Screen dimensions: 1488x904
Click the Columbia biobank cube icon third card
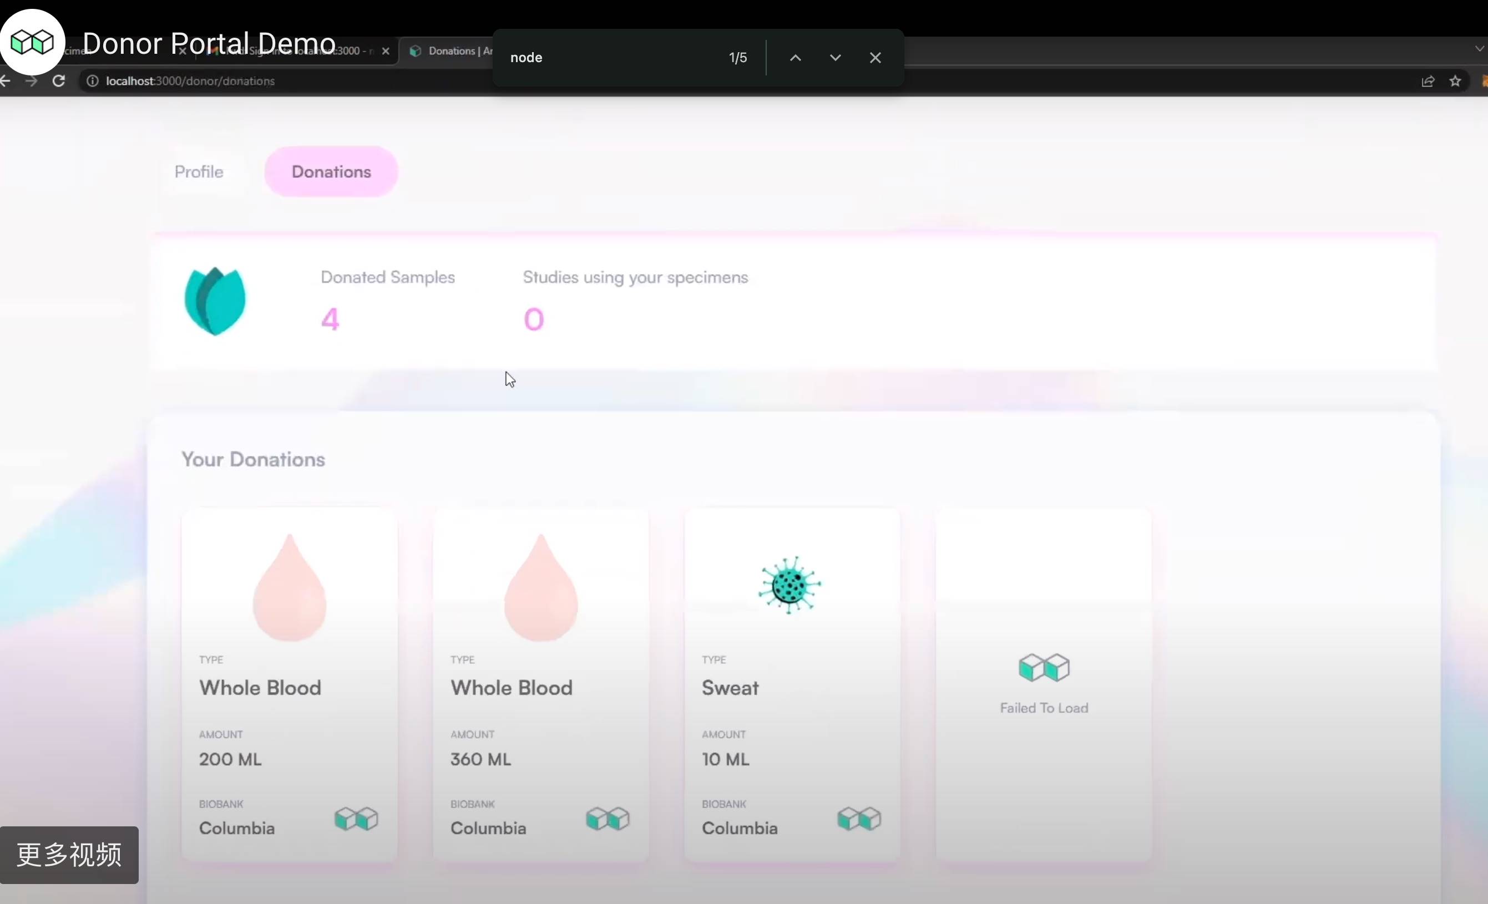pyautogui.click(x=859, y=819)
